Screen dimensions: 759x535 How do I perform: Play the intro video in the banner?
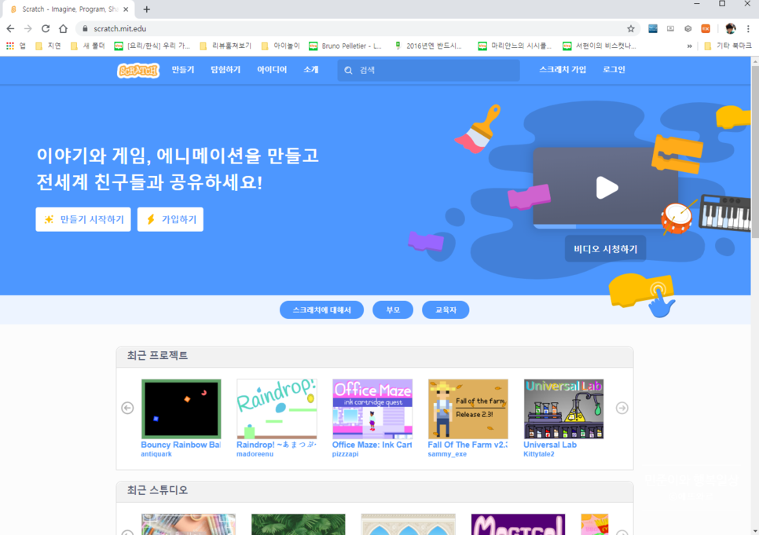pos(606,188)
